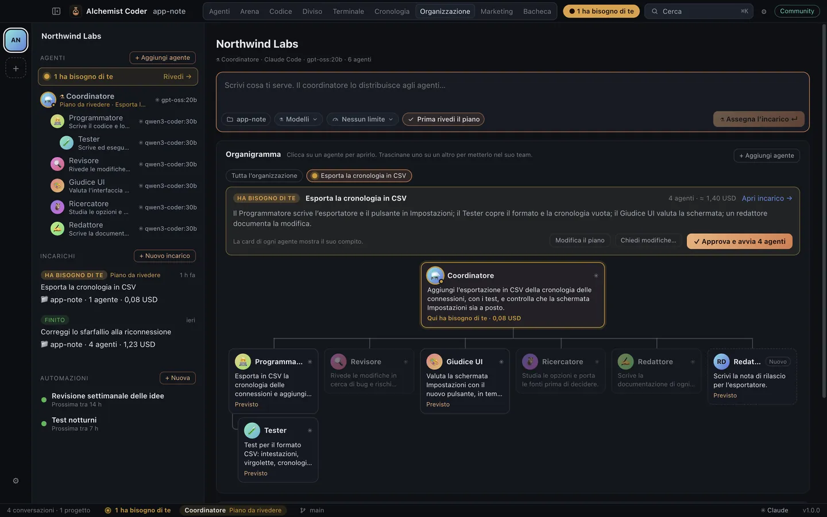Select the AN workspace avatar

coord(16,40)
